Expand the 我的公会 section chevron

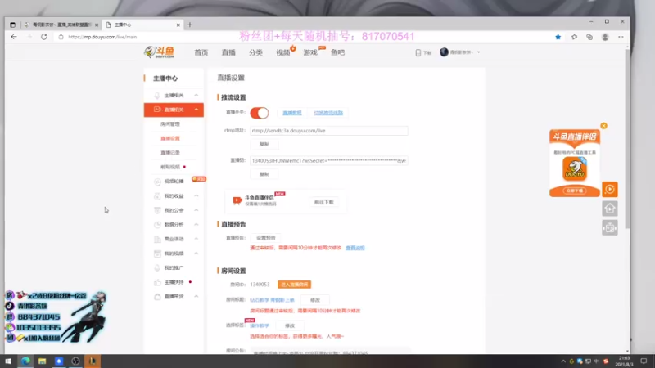point(196,210)
